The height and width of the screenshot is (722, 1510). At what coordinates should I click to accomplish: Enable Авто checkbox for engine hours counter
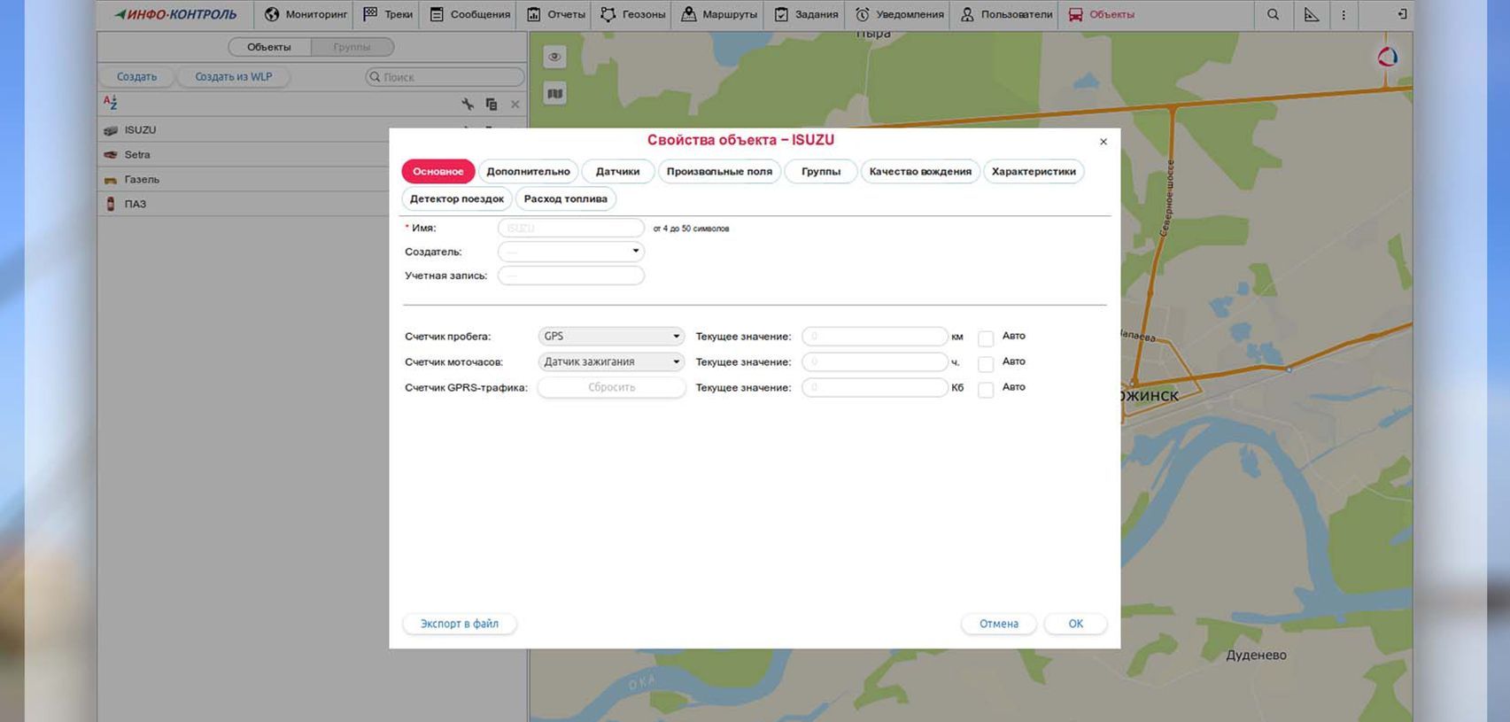[x=986, y=364]
